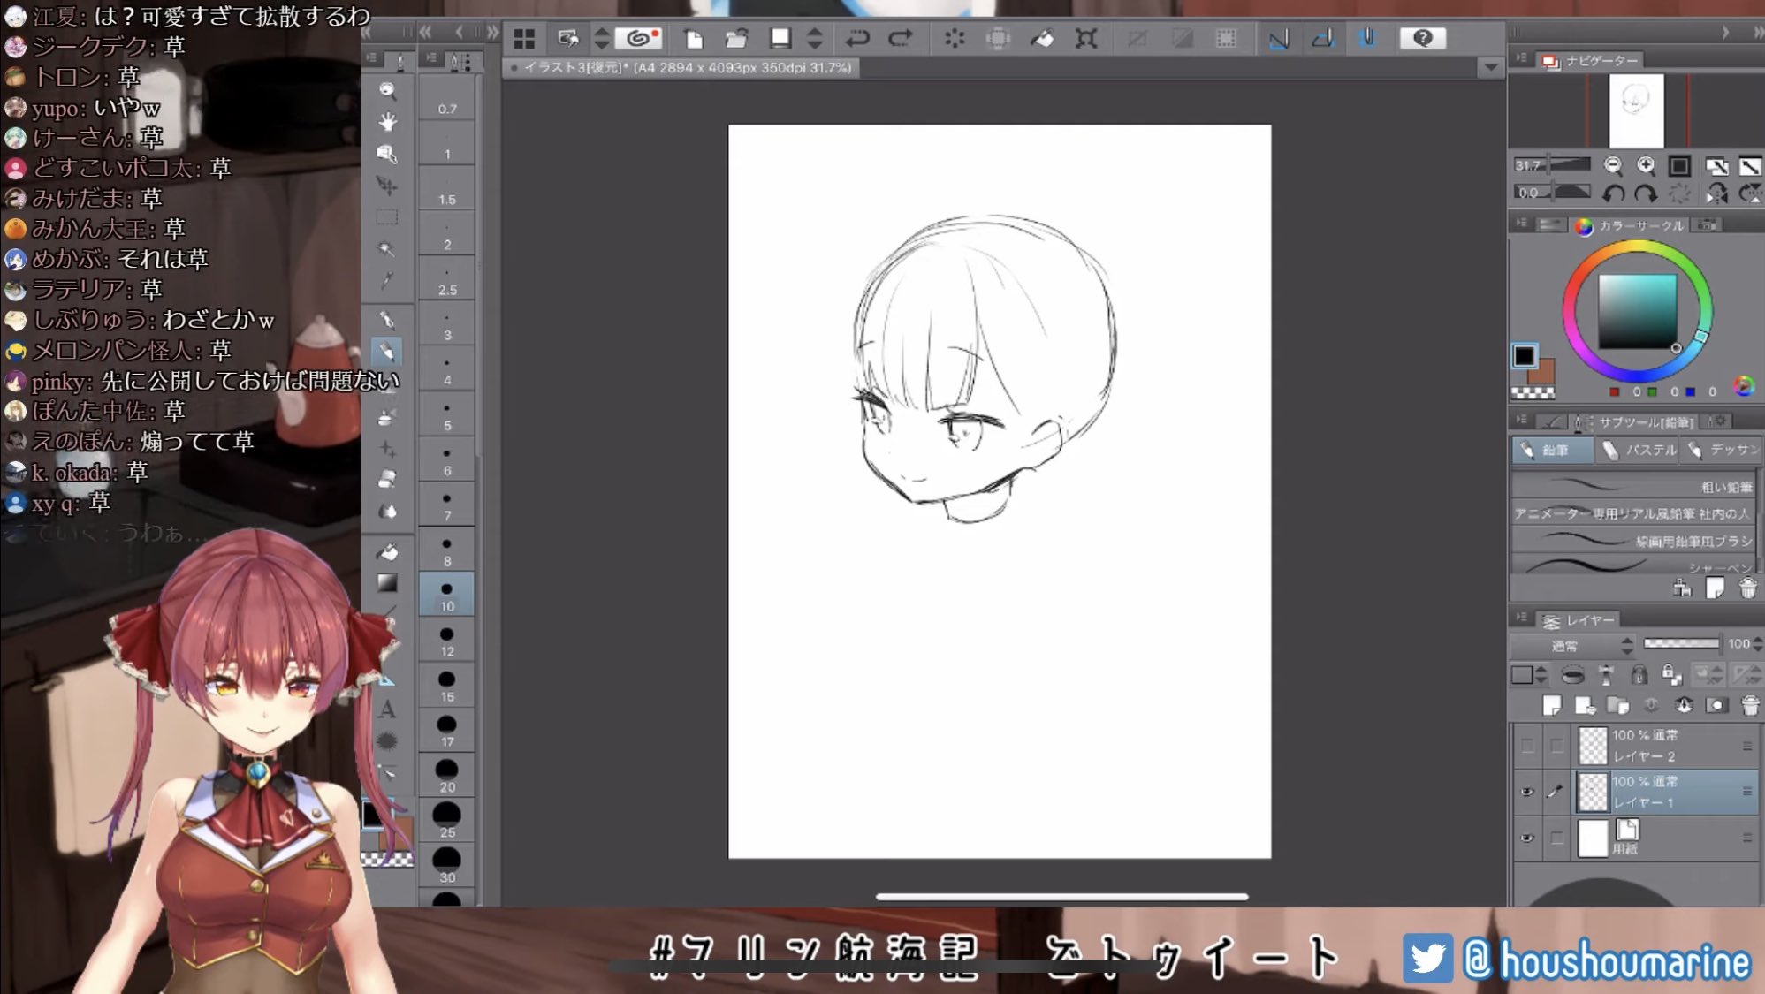Image resolution: width=1765 pixels, height=994 pixels.
Task: Open the Sub Tool panel menu
Action: (x=1522, y=421)
